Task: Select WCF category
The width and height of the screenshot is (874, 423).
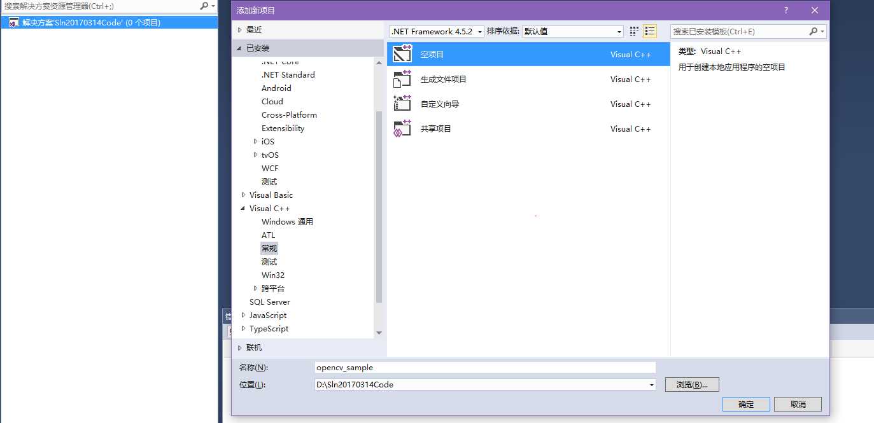Action: [270, 168]
